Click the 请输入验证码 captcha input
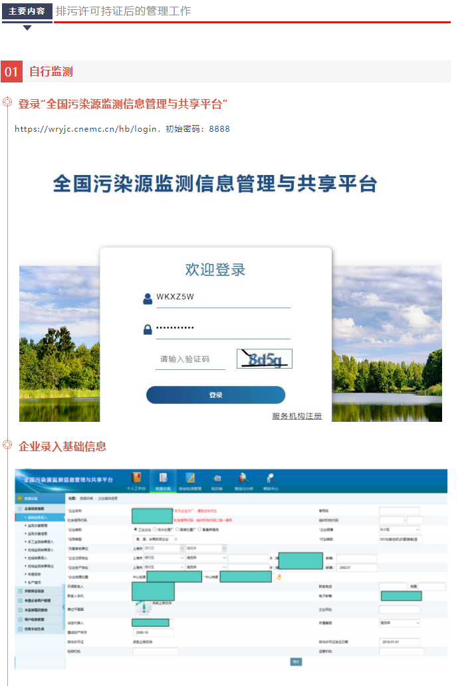This screenshot has height=686, width=472. 190,359
